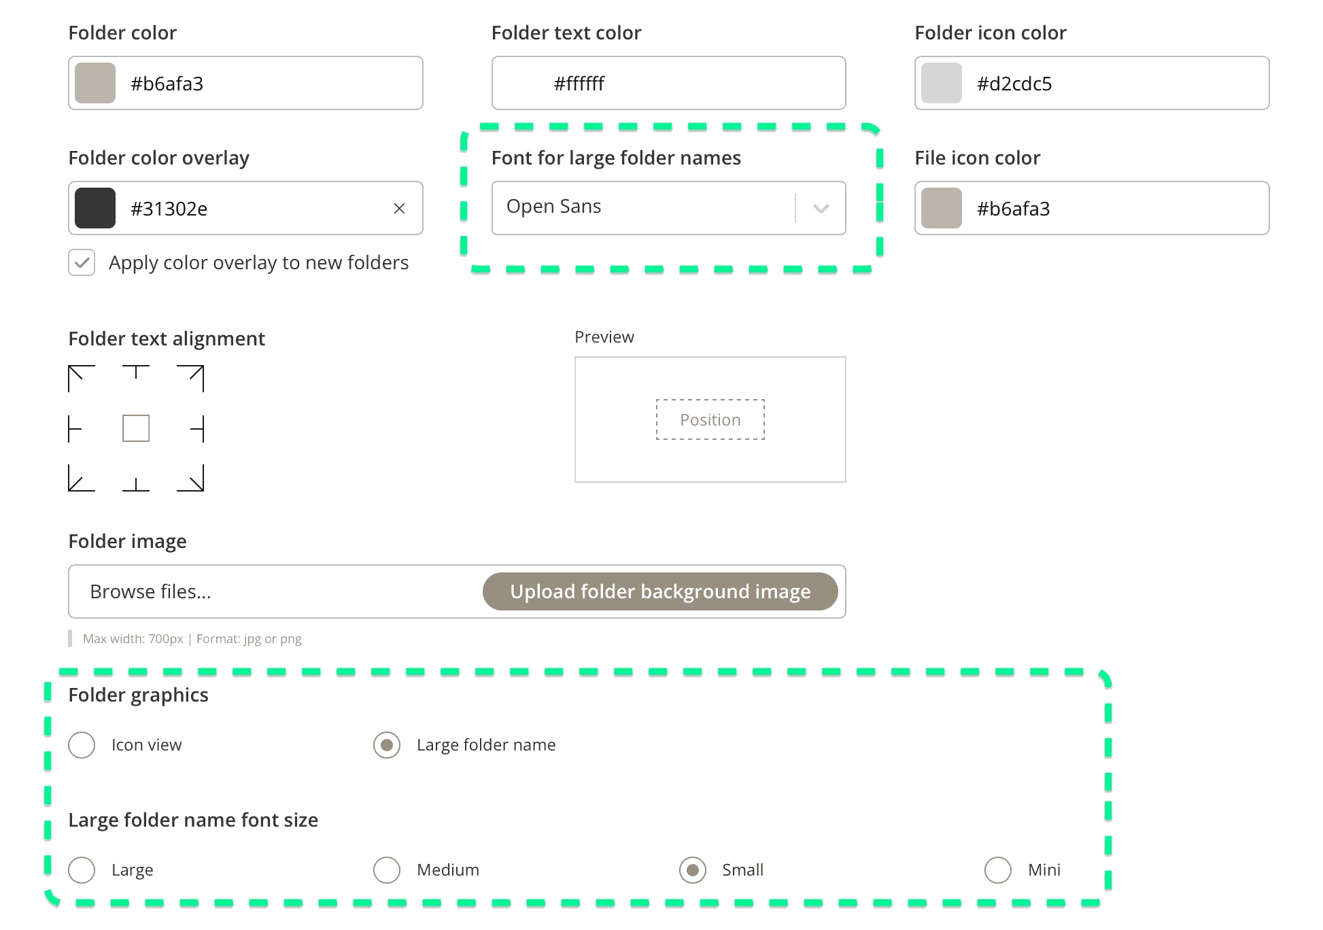Select center folder text alignment
The height and width of the screenshot is (930, 1323).
pos(136,428)
